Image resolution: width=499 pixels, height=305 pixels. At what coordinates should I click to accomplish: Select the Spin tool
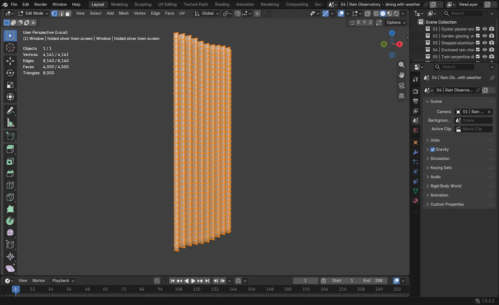pos(10,221)
